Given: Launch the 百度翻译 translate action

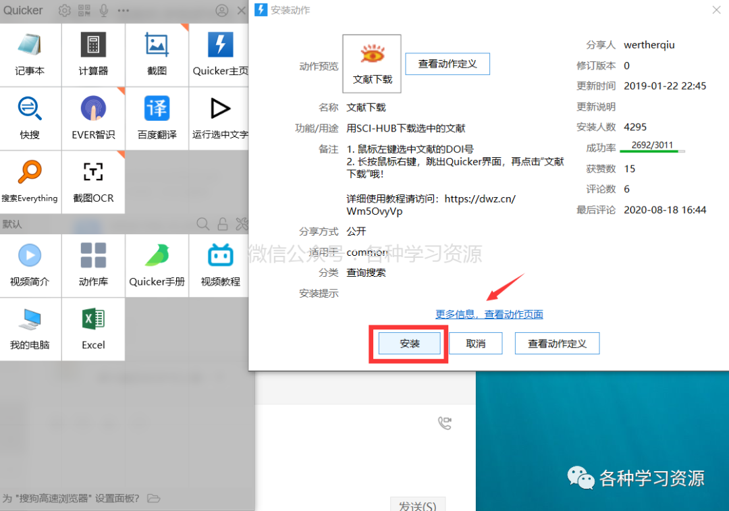Looking at the screenshot, I should [157, 119].
